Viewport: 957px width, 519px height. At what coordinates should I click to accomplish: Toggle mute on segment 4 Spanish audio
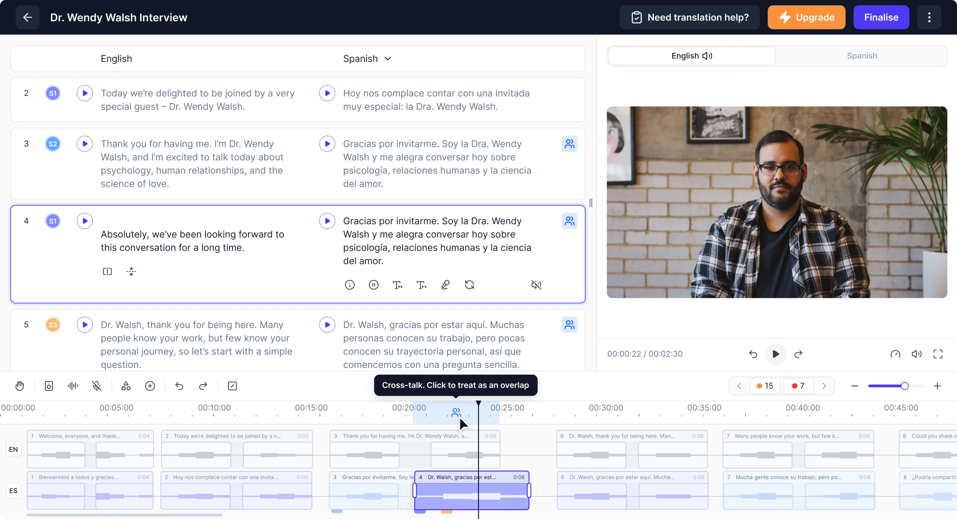tap(536, 285)
